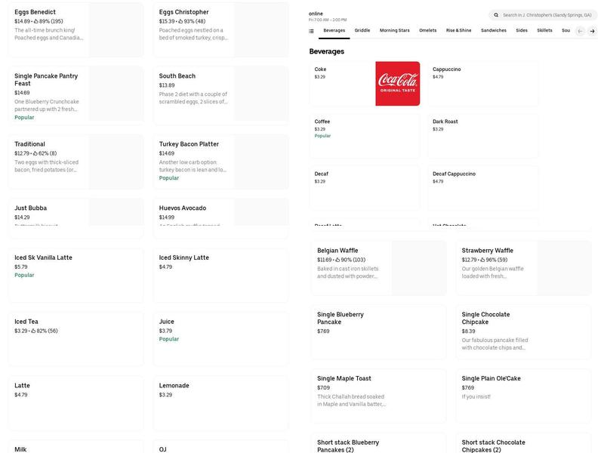
Task: Click the search magnifier icon
Action: pyautogui.click(x=496, y=15)
